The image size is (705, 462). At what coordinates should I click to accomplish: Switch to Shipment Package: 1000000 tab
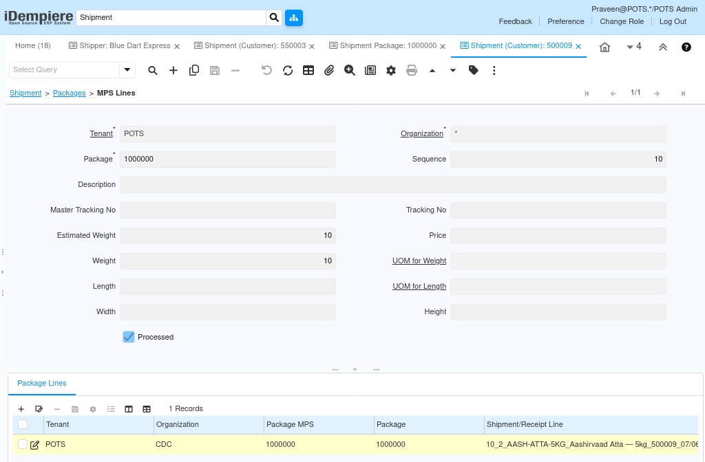click(383, 46)
